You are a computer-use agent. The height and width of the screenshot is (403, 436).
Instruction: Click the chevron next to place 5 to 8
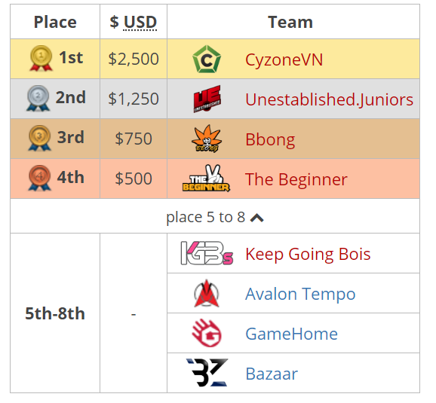pyautogui.click(x=257, y=218)
